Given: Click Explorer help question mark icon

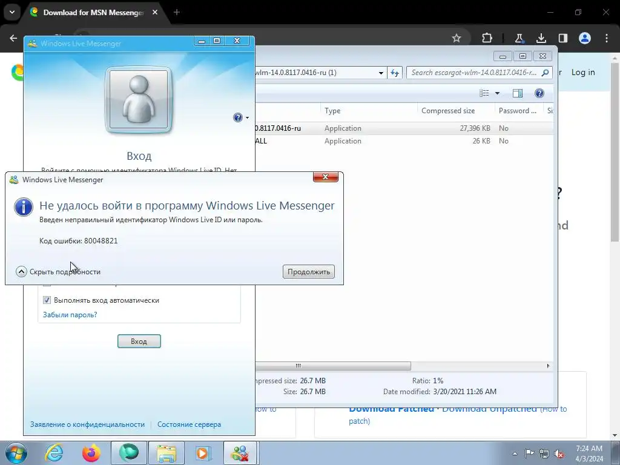Looking at the screenshot, I should coord(539,93).
